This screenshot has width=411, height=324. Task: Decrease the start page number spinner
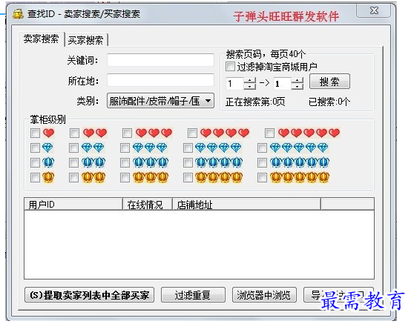coord(250,87)
